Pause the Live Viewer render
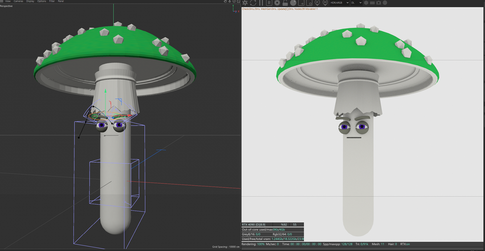485x251 pixels. click(x=261, y=3)
